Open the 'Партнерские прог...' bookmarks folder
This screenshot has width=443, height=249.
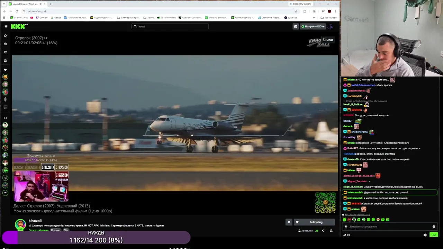(x=128, y=18)
